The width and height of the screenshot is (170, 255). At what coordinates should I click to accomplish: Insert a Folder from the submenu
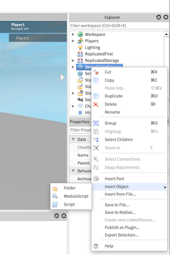pos(71,188)
